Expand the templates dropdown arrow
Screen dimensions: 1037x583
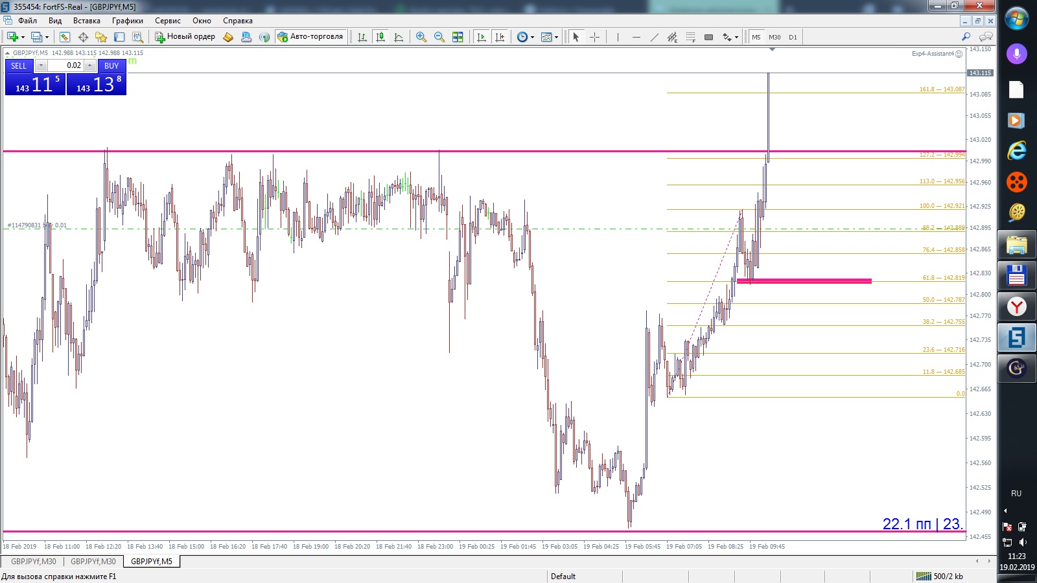[556, 37]
